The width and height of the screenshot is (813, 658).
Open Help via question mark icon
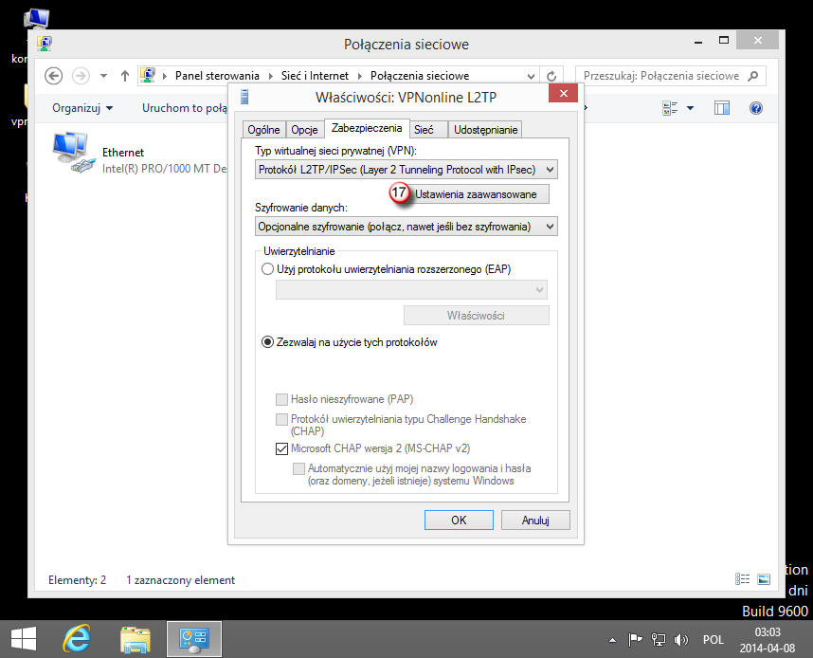coord(756,108)
